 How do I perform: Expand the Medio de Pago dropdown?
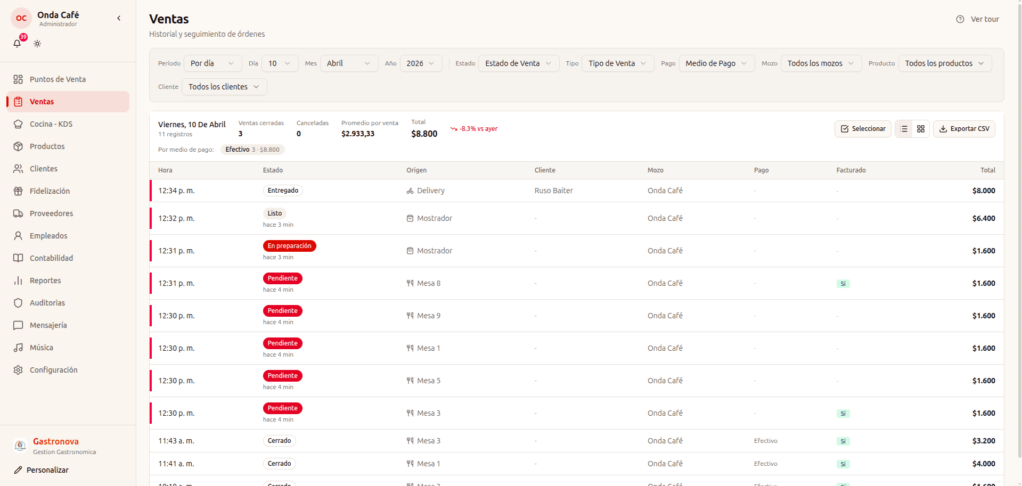point(716,63)
